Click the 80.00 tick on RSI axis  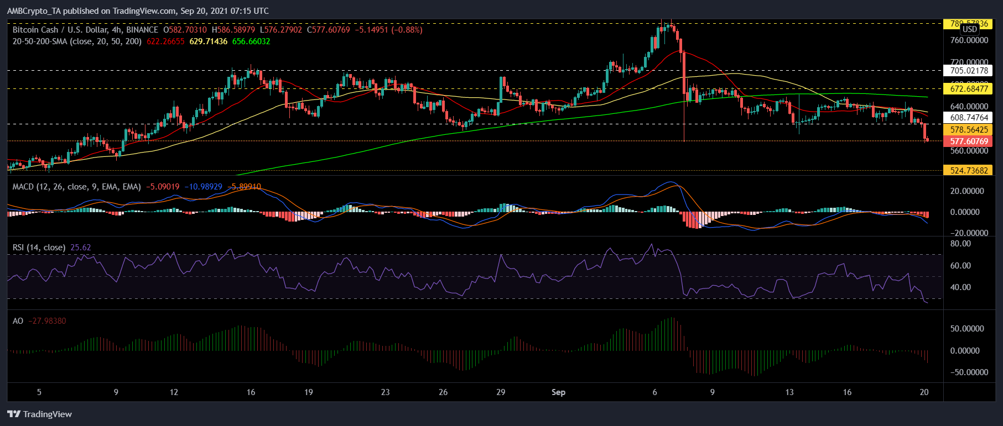coord(960,244)
